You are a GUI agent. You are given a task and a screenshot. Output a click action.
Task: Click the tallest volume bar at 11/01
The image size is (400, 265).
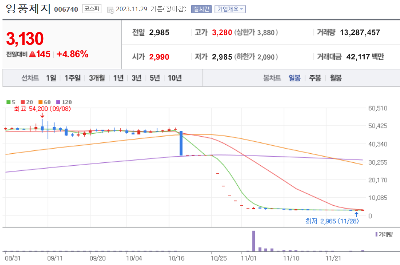click(x=254, y=241)
